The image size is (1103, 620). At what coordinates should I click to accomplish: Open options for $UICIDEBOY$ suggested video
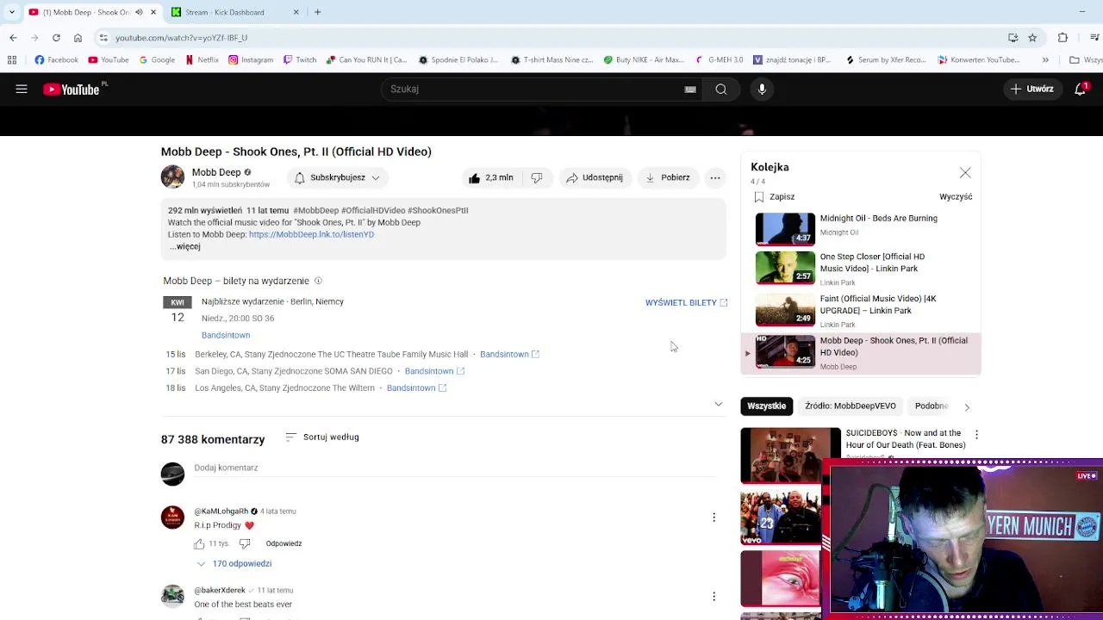tap(976, 435)
